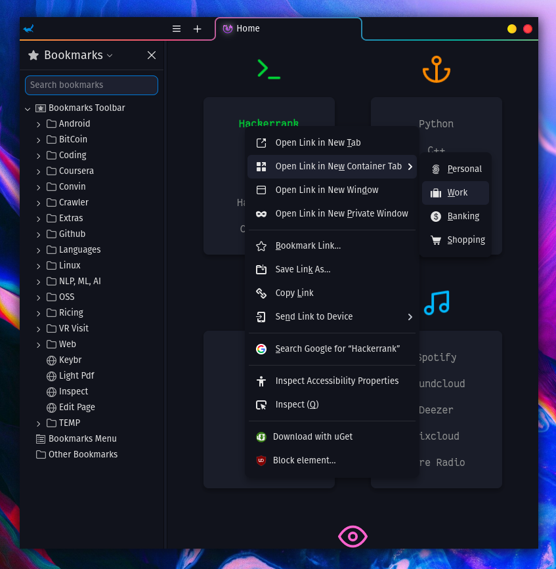Switch to the Home tab
Image resolution: width=556 pixels, height=569 pixels.
click(289, 29)
